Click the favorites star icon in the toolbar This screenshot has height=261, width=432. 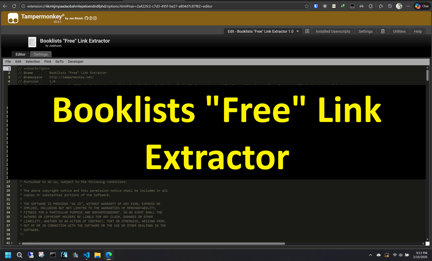[x=307, y=6]
